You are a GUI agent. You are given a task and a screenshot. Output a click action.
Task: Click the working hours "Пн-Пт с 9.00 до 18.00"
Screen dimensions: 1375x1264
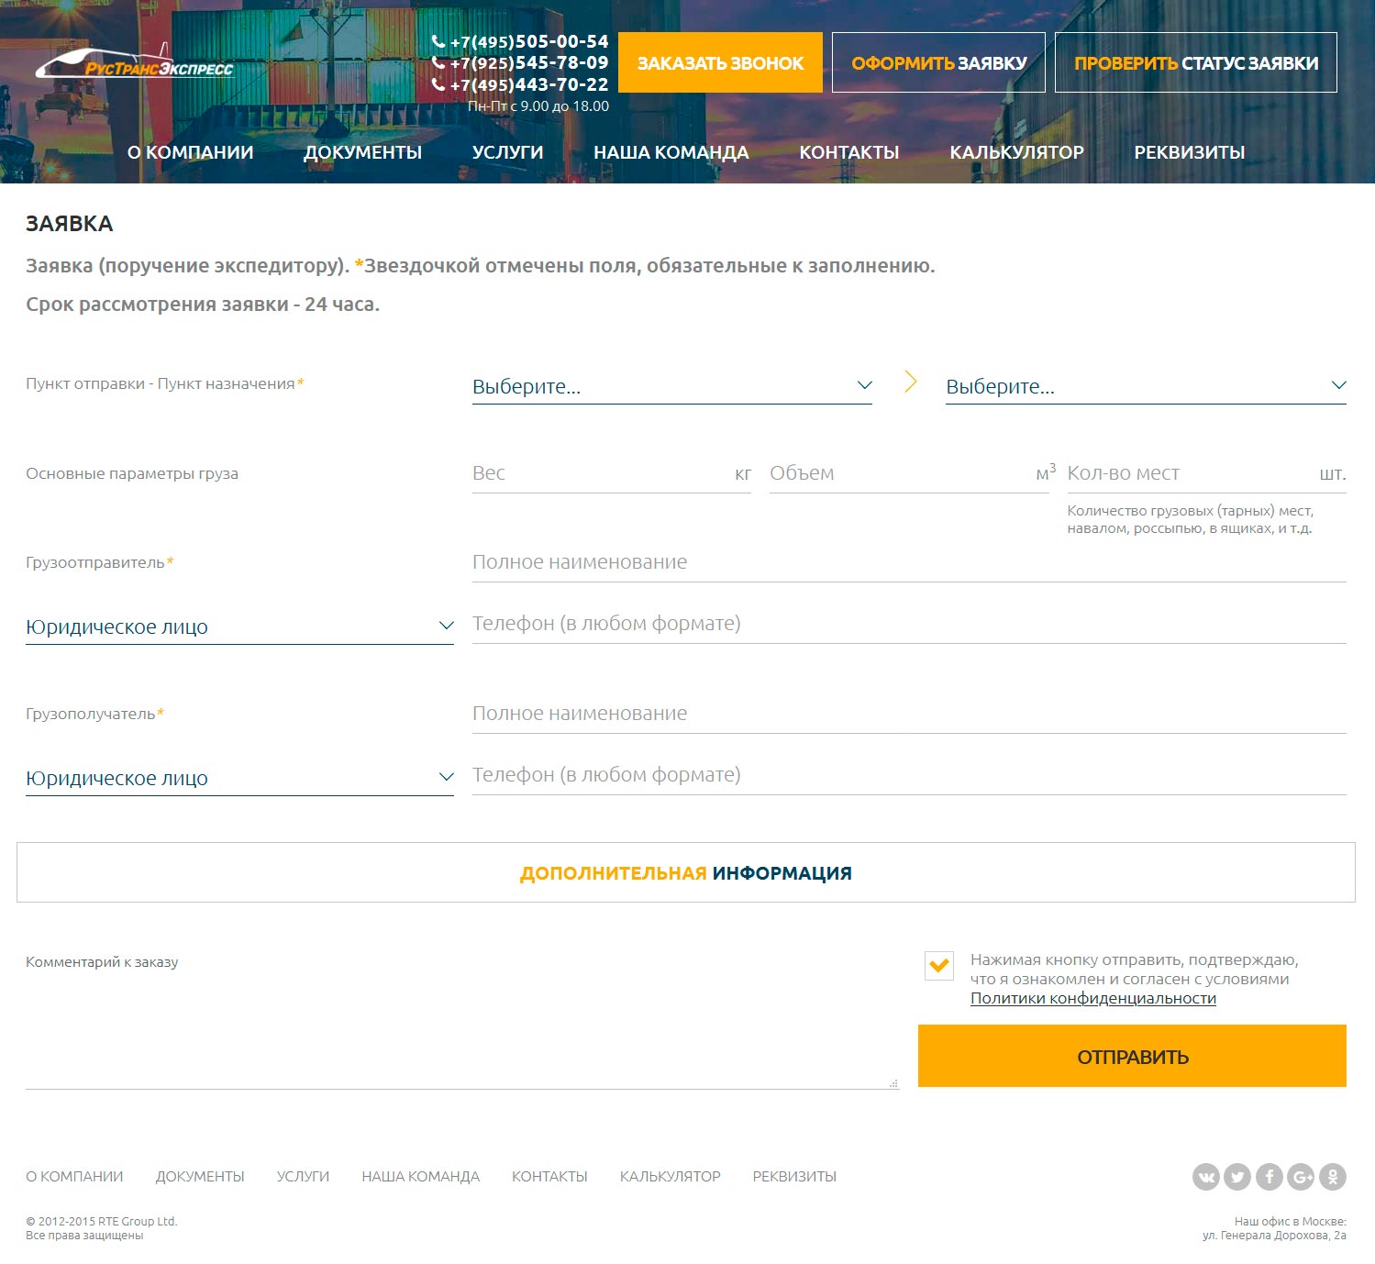pyautogui.click(x=538, y=106)
